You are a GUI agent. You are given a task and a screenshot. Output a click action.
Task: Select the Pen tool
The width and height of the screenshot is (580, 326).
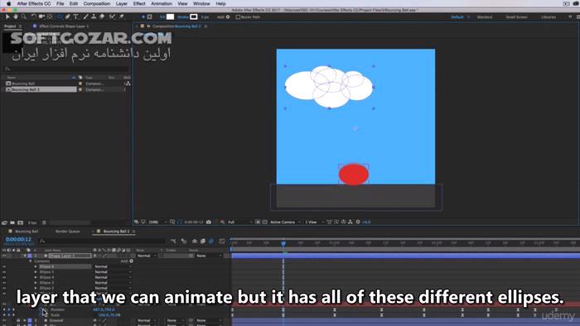pos(68,17)
